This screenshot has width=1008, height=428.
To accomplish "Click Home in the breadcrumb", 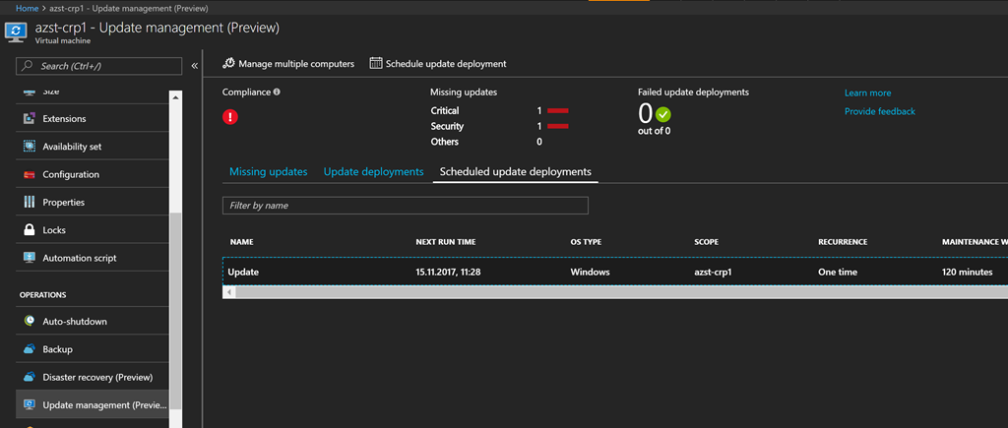I will coord(27,8).
